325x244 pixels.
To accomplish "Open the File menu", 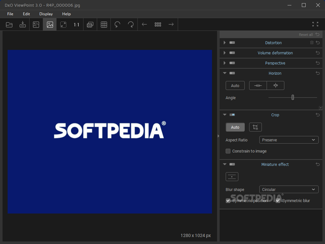I will coord(10,14).
